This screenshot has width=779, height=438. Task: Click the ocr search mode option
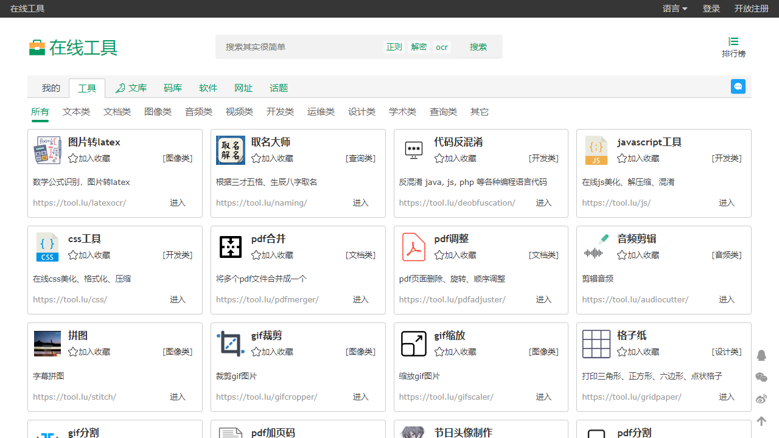[x=442, y=47]
